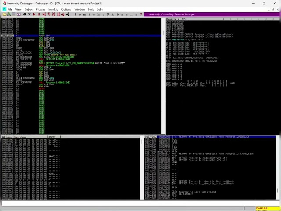Click the Step into toolbar icon
Viewport: 281px width, 211px height.
(44, 15)
